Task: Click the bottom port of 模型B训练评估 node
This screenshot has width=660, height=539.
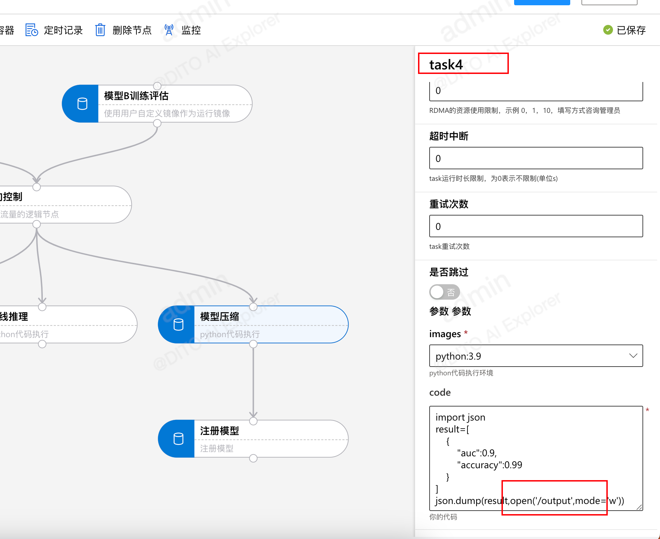Action: tap(157, 123)
